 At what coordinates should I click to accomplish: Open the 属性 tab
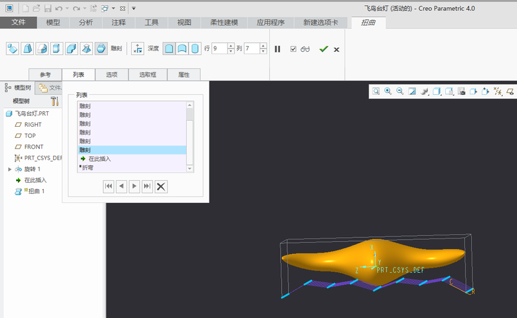pos(184,75)
